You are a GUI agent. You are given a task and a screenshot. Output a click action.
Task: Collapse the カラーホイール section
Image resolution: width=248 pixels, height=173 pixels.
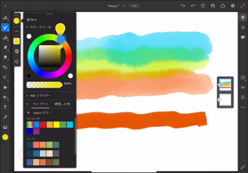27,27
